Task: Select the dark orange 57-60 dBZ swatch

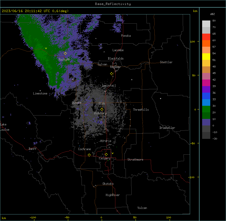Action: click(x=206, y=43)
